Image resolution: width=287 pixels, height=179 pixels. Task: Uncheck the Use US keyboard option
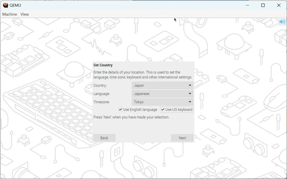[x=163, y=110]
